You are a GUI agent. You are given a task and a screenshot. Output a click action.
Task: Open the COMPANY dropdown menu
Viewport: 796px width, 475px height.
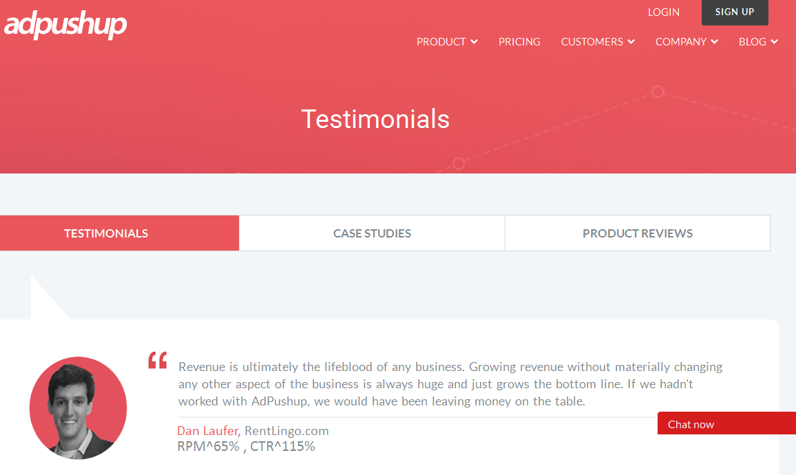tap(687, 42)
